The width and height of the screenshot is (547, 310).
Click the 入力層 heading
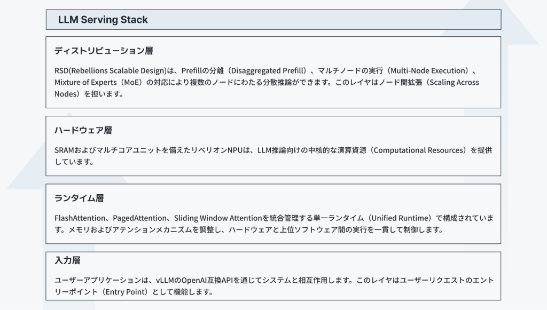click(x=67, y=261)
